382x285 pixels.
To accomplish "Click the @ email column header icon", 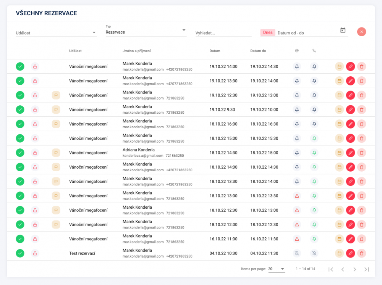I will pos(297,51).
